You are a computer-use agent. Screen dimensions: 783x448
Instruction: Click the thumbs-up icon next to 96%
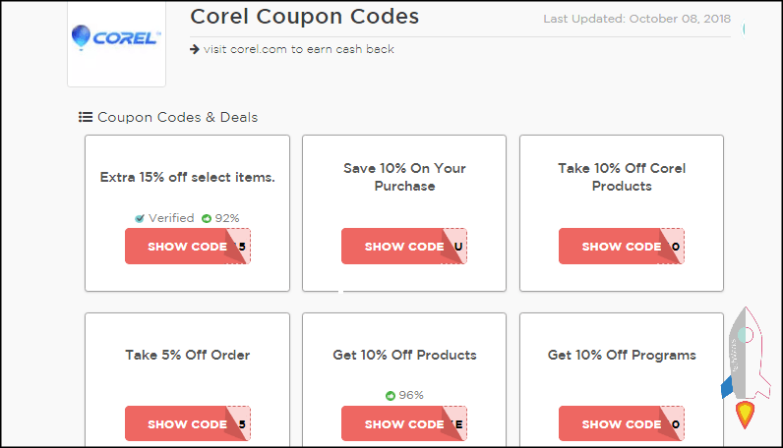[391, 396]
